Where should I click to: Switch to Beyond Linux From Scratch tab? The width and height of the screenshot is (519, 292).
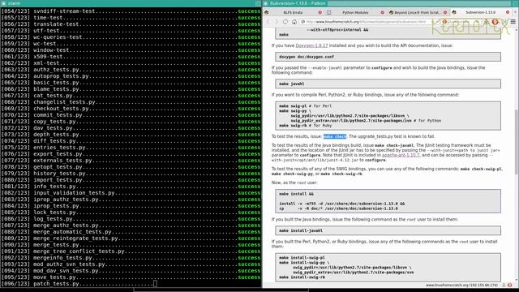(417, 12)
